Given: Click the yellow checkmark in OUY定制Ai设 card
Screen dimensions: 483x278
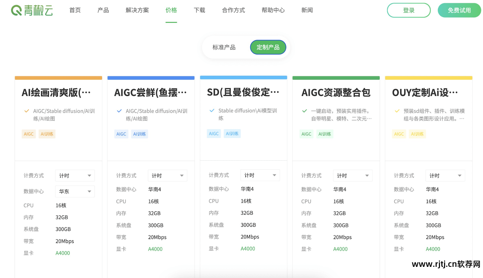Looking at the screenshot, I should click(x=397, y=111).
